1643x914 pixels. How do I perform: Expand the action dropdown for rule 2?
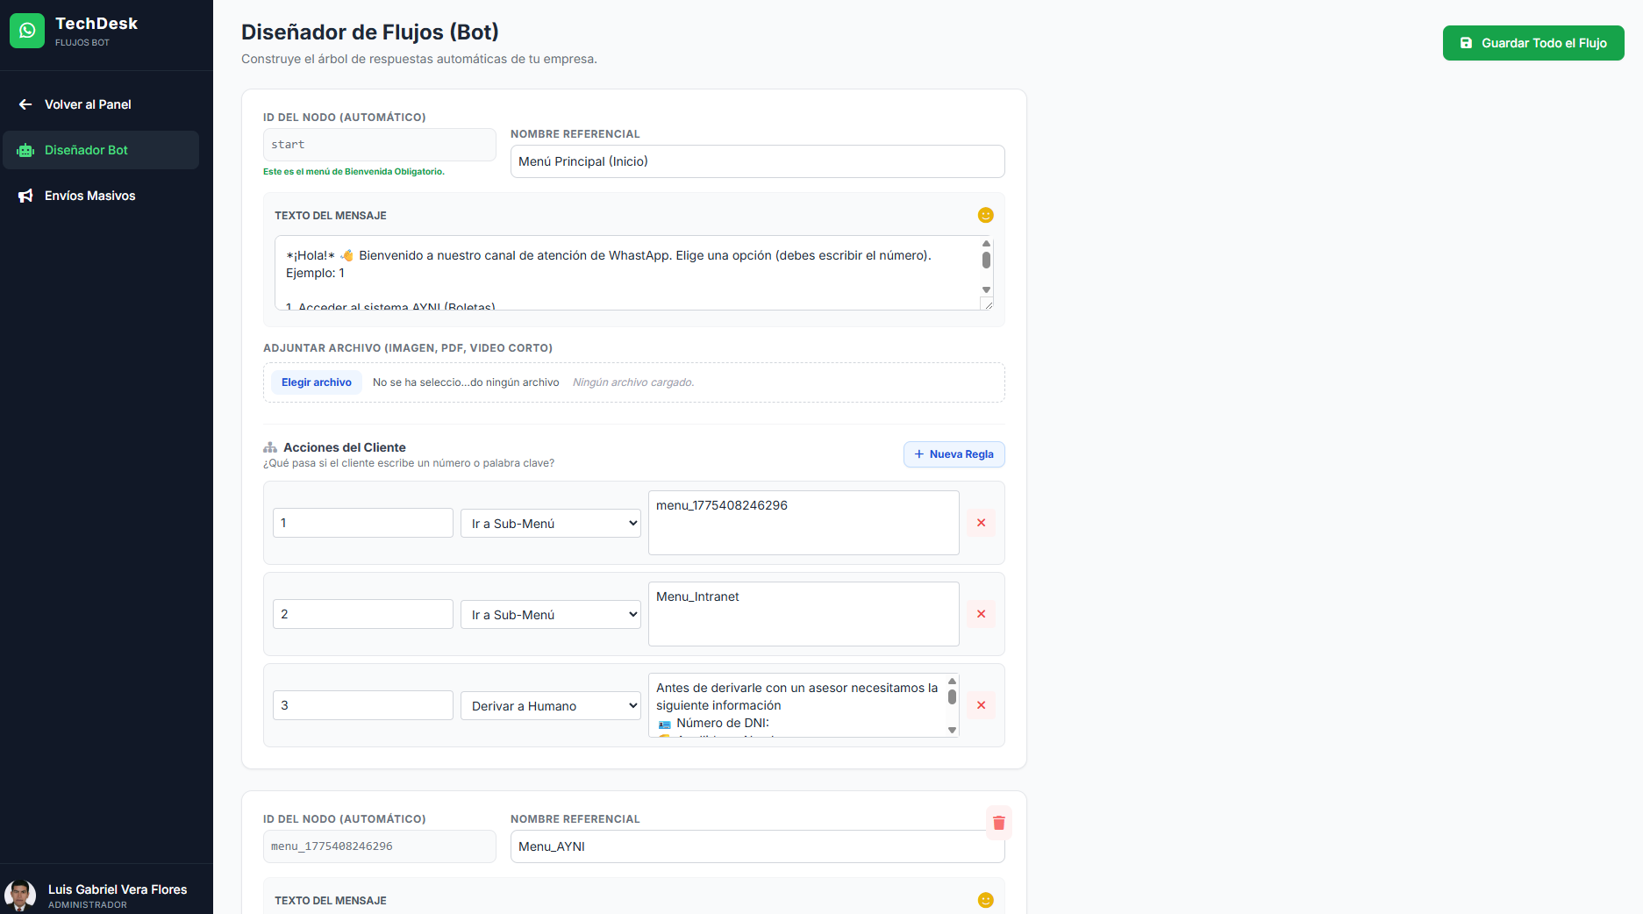pos(550,615)
